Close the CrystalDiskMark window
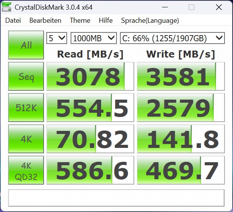Screen dimensions: 233x212 (x=219, y=7)
